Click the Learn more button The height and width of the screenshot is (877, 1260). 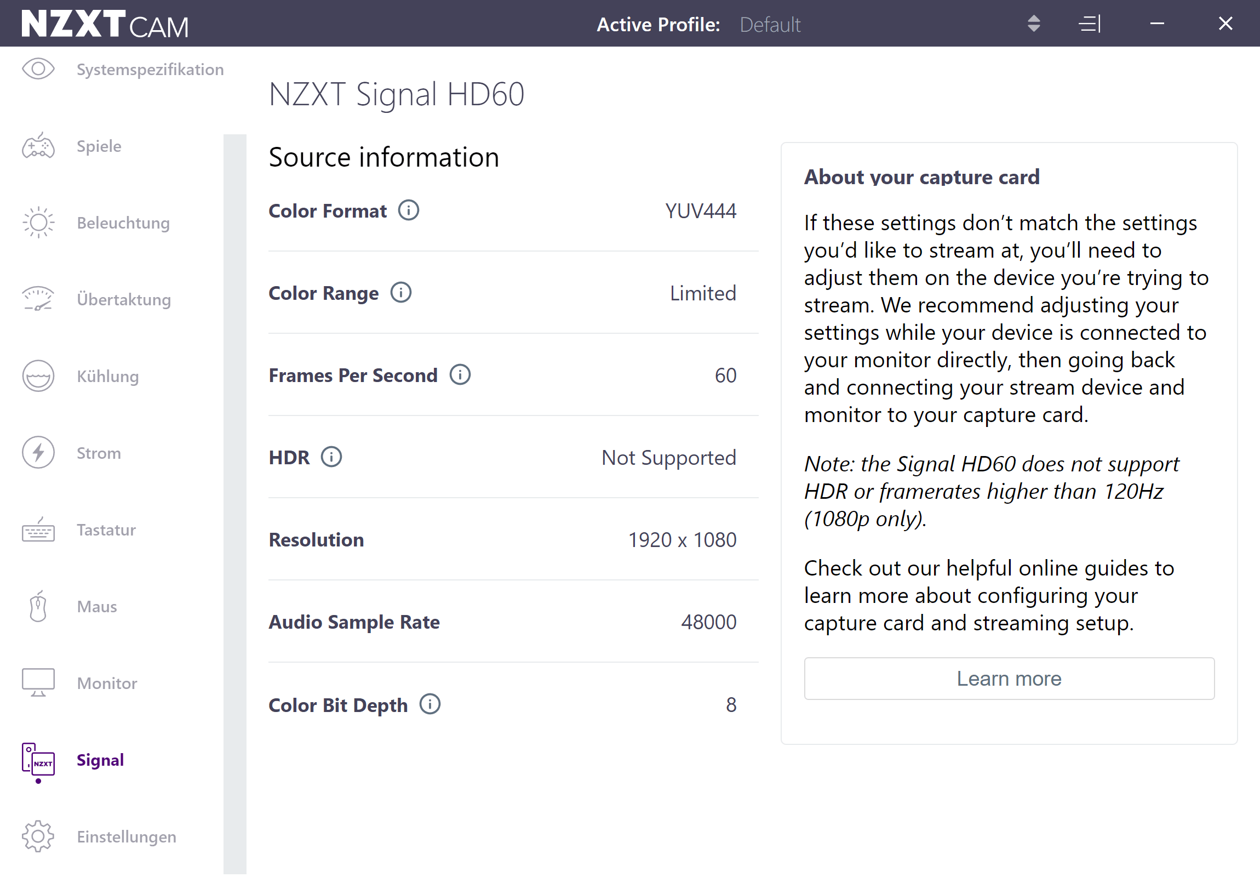tap(1009, 679)
